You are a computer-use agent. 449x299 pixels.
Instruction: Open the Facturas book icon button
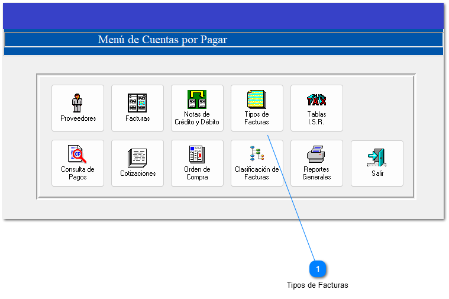[x=137, y=108]
